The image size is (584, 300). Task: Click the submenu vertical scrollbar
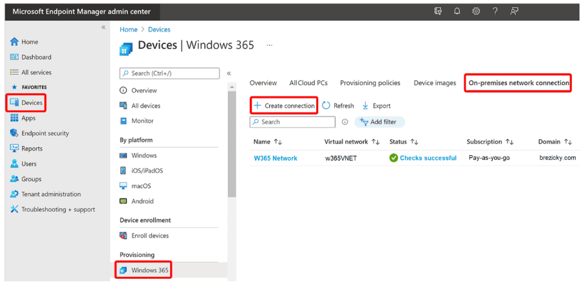(232, 144)
